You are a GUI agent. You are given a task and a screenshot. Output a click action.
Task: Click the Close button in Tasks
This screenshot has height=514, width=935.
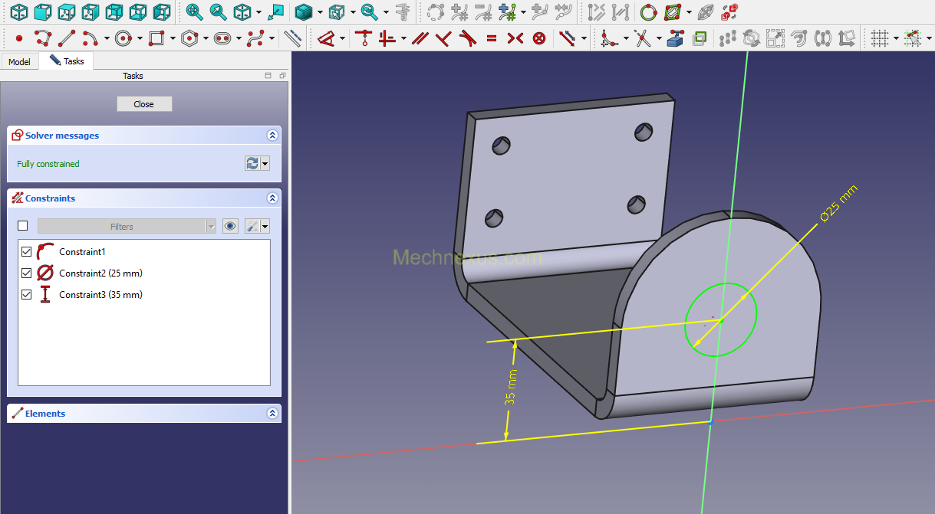coord(144,104)
